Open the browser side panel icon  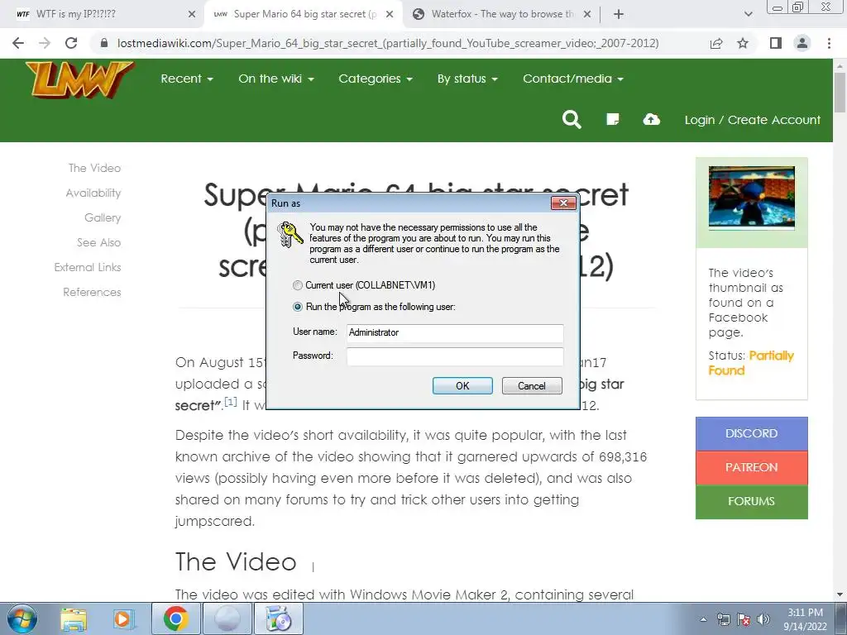tap(776, 43)
